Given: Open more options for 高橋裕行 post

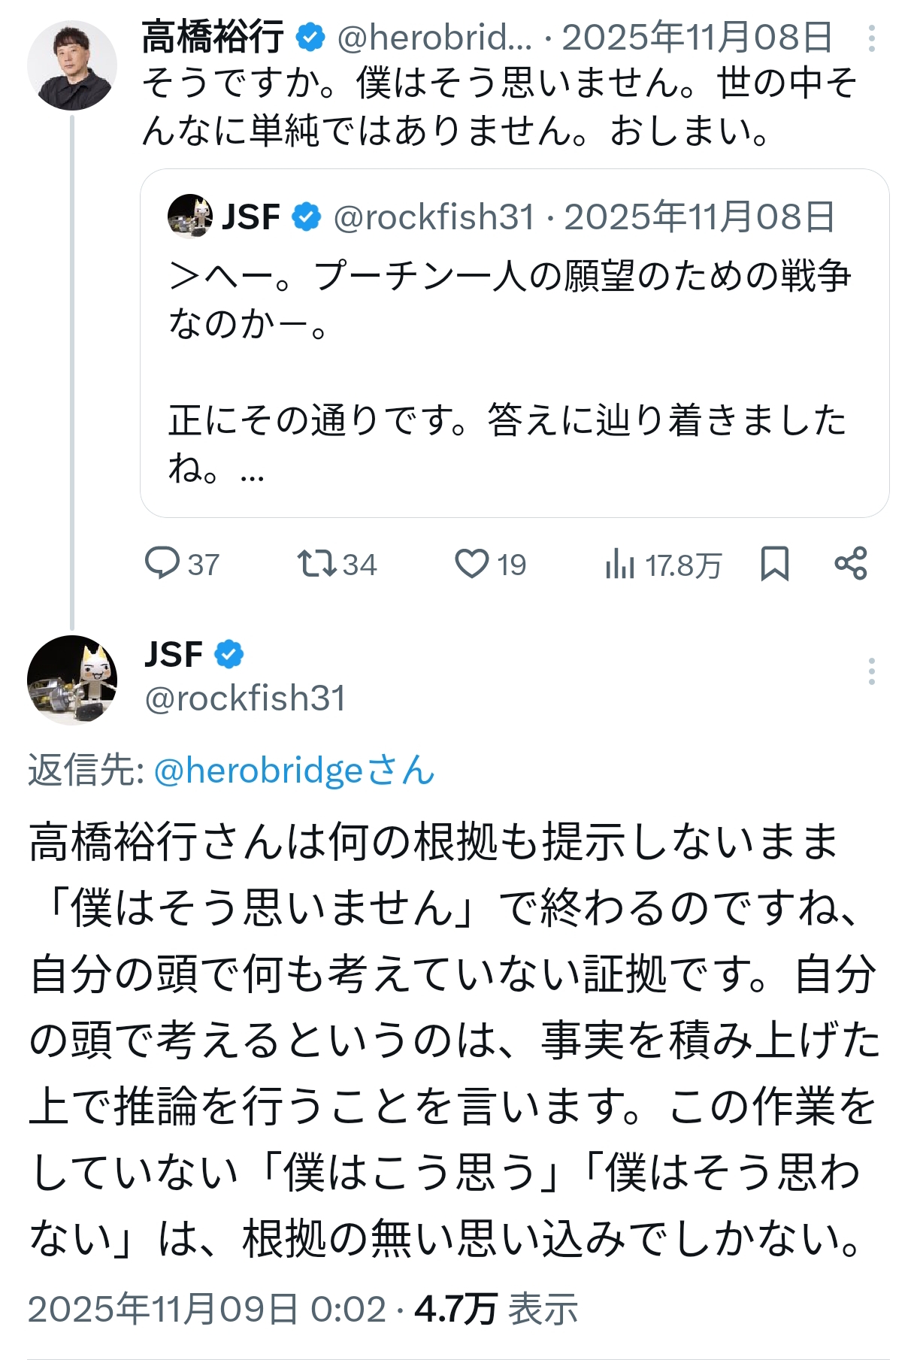Looking at the screenshot, I should point(871,38).
